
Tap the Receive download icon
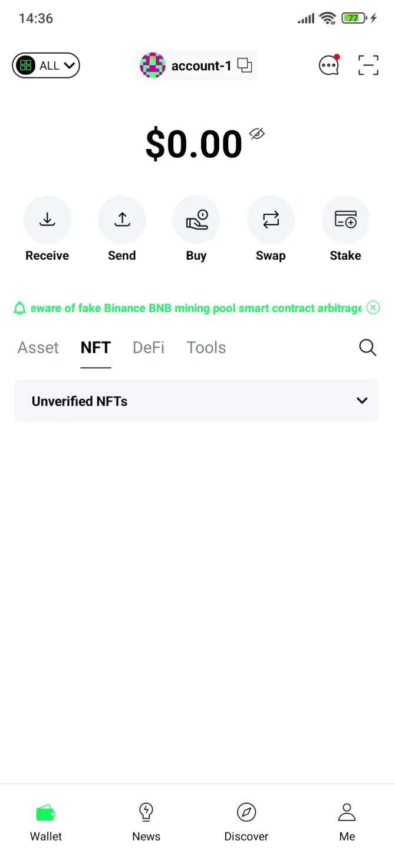click(x=47, y=220)
